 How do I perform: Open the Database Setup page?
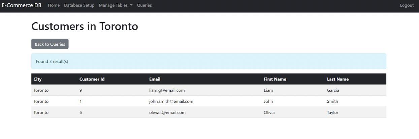point(79,5)
